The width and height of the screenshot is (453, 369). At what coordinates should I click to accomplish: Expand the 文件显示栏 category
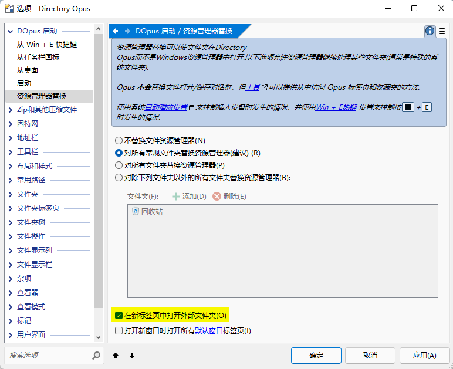[x=11, y=265]
